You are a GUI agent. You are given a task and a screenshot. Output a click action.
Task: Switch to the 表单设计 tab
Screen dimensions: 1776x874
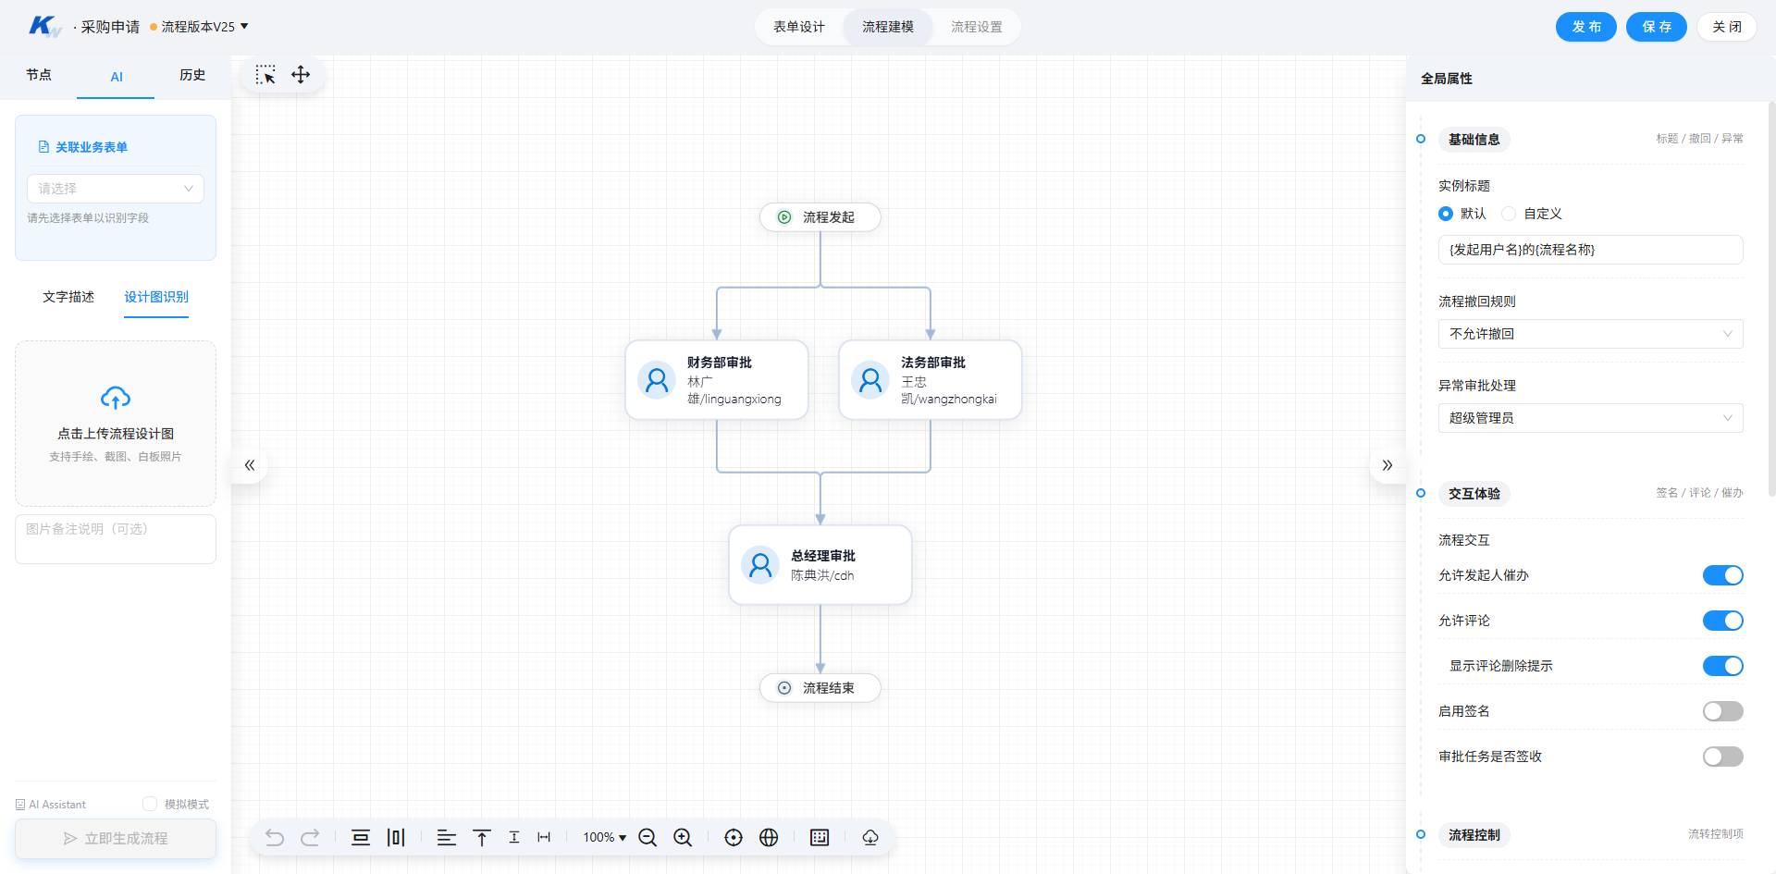(x=799, y=27)
